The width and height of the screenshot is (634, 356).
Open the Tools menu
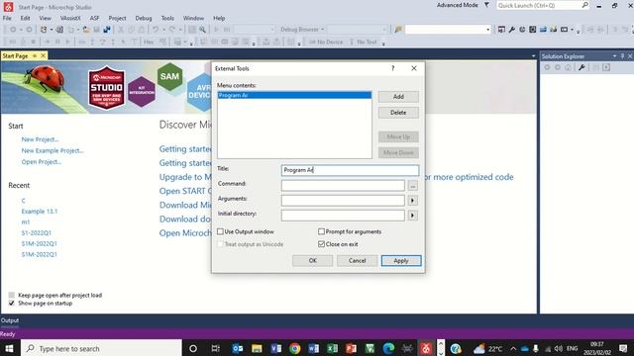click(x=167, y=18)
